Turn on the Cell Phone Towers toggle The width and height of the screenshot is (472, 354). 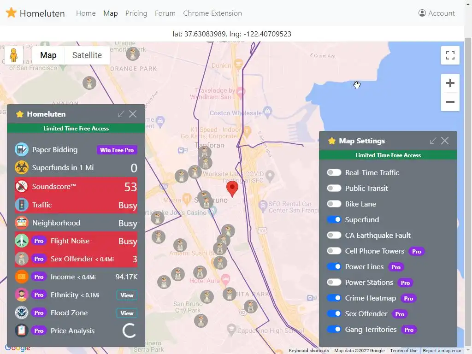point(334,251)
